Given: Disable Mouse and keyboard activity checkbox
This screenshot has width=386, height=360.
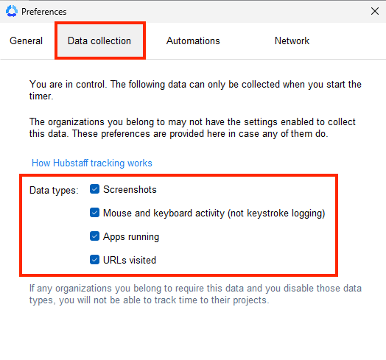Looking at the screenshot, I should pyautogui.click(x=94, y=213).
